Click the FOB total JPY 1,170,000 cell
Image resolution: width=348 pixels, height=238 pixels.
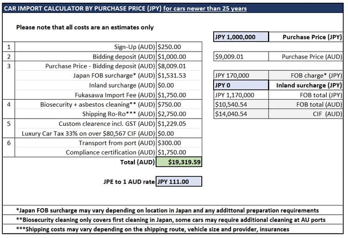pyautogui.click(x=241, y=95)
